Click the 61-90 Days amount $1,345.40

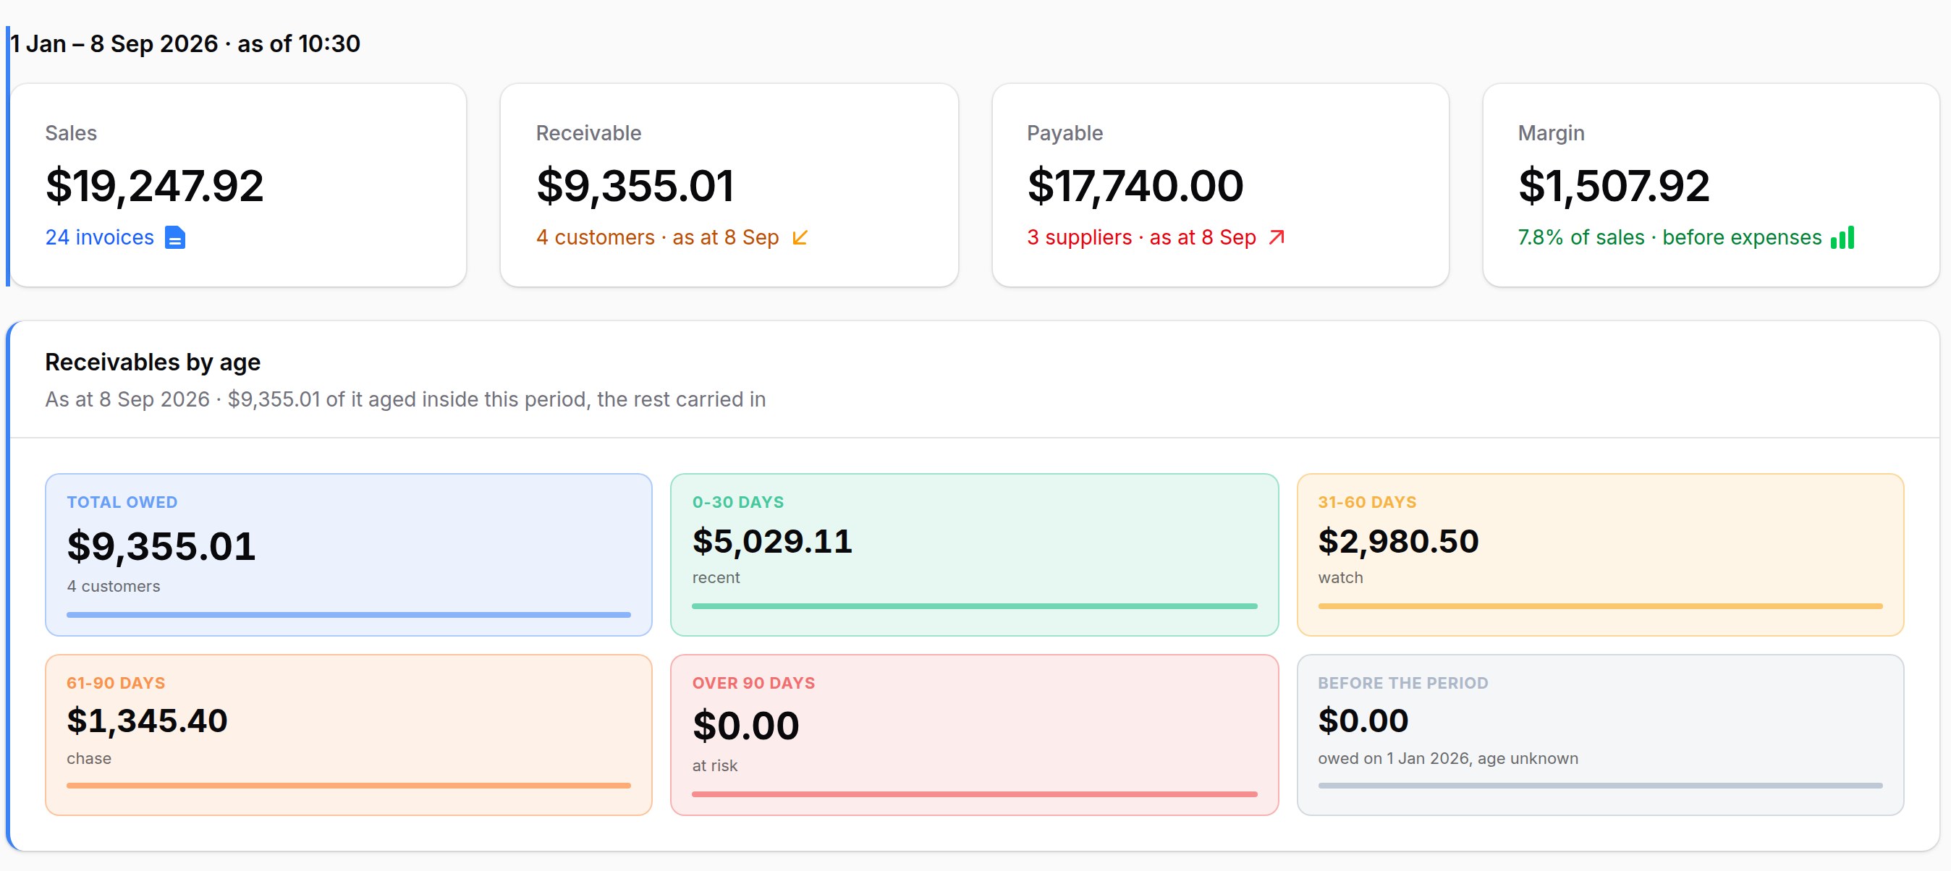[x=147, y=721]
